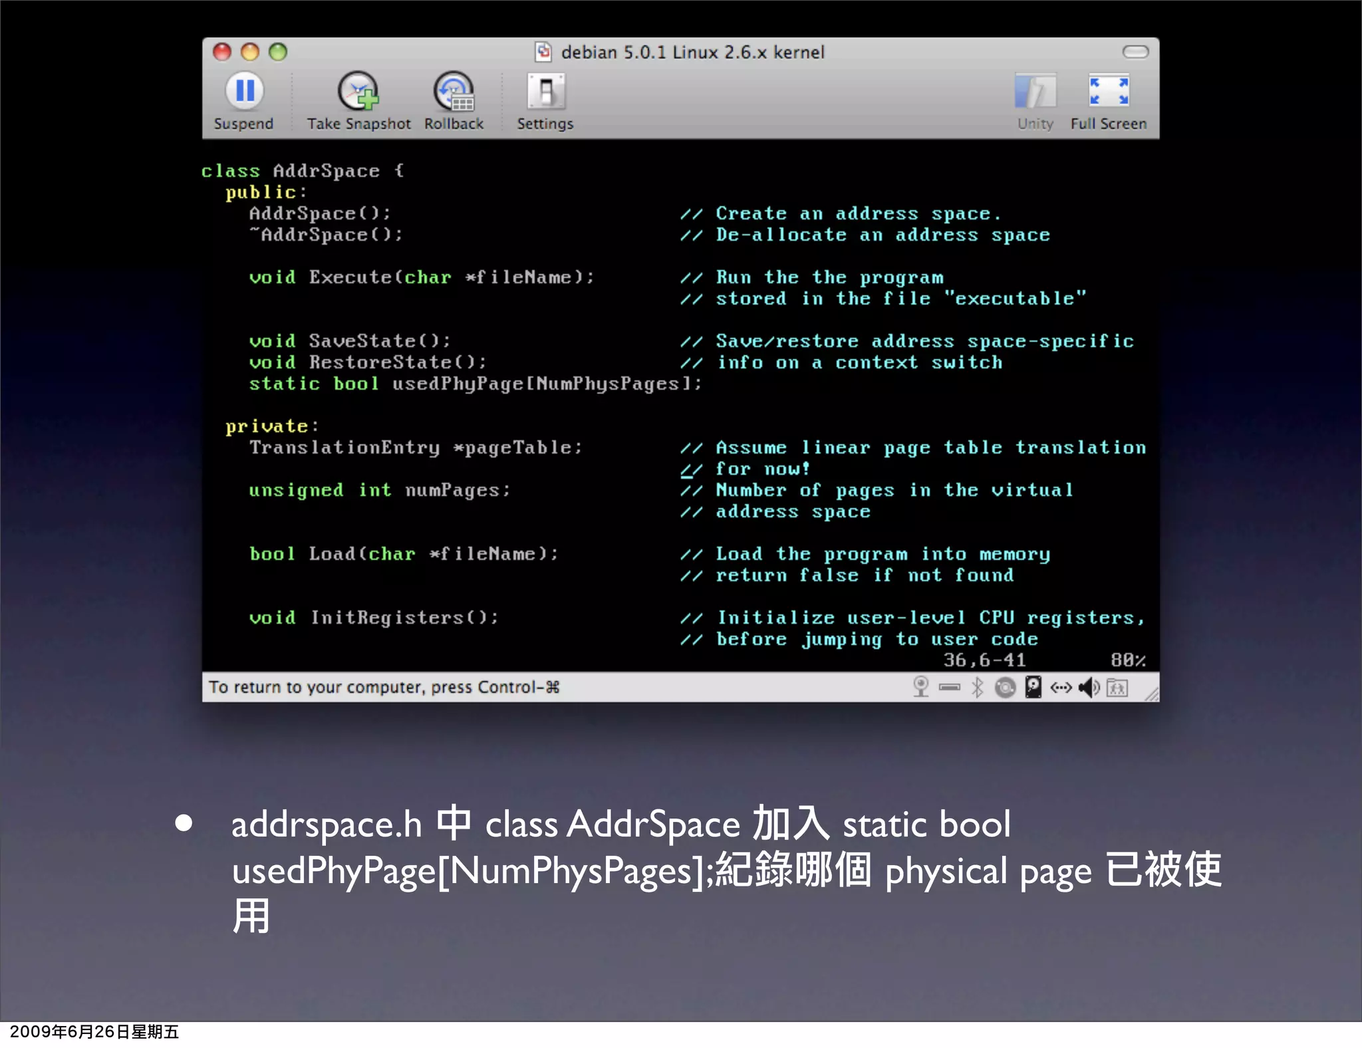Open the VM Settings
Image resolution: width=1362 pixels, height=1048 pixels.
[545, 92]
